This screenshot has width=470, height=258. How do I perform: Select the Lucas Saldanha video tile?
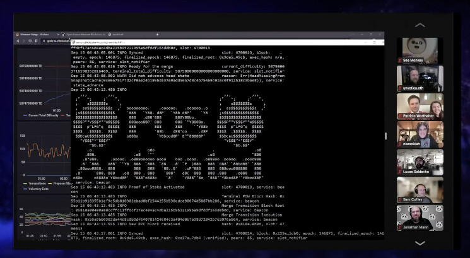pos(420,162)
